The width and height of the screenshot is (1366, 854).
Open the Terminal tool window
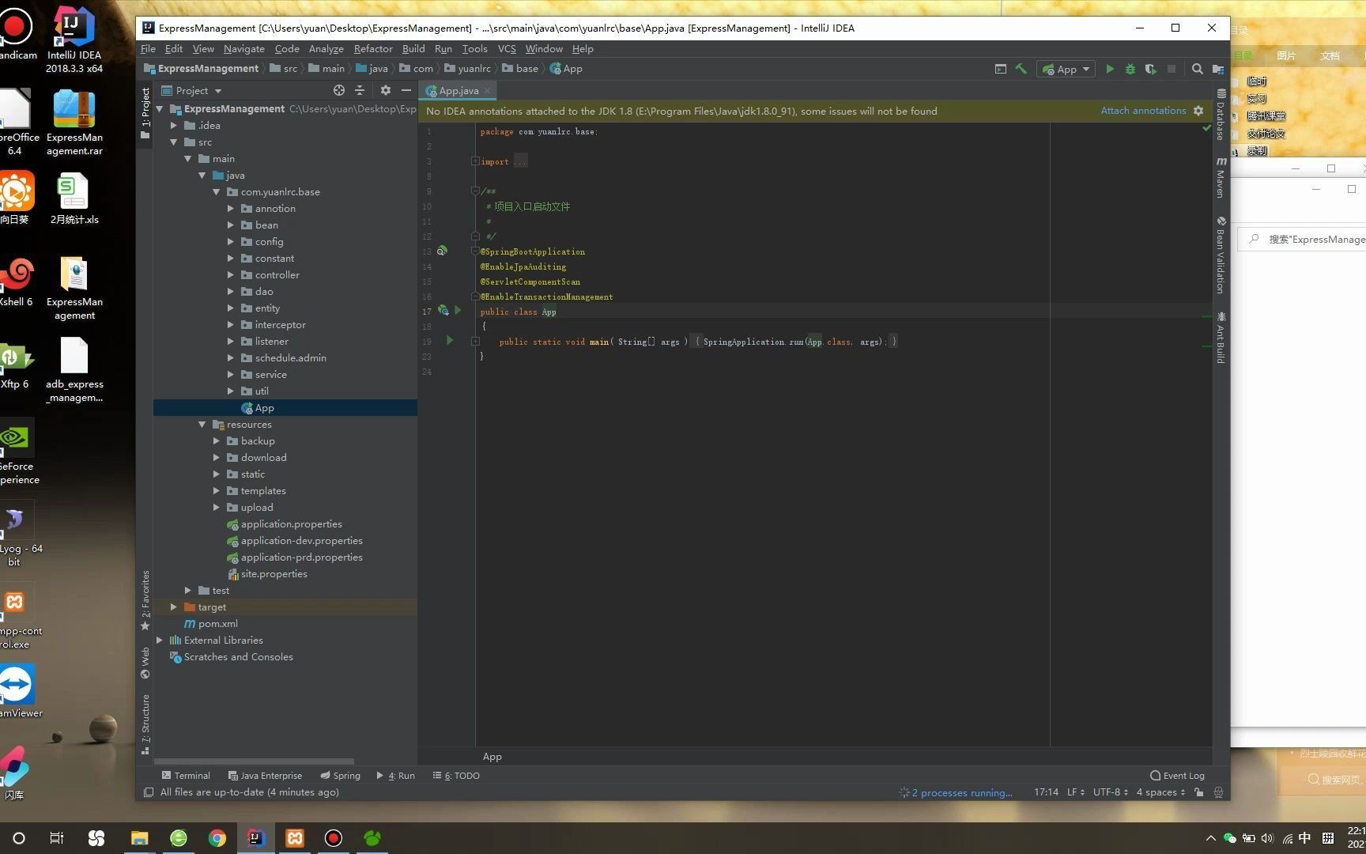(x=186, y=776)
